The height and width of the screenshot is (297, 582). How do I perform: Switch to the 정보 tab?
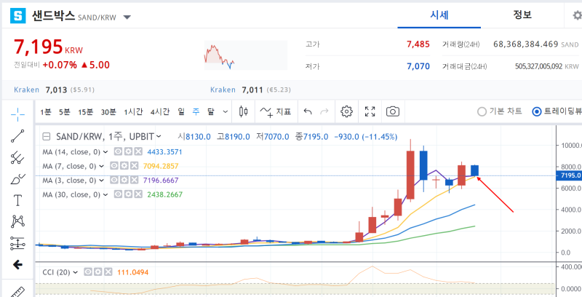point(522,15)
